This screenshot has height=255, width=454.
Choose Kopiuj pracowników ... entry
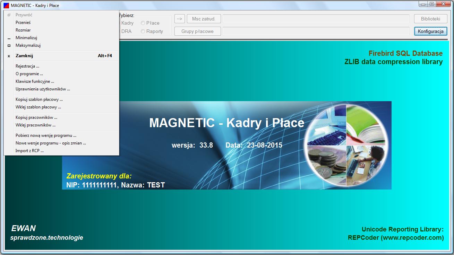click(x=61, y=117)
